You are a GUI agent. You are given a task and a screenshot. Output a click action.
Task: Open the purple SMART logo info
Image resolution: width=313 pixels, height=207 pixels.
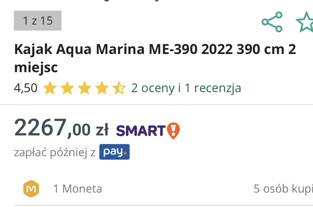tap(141, 131)
